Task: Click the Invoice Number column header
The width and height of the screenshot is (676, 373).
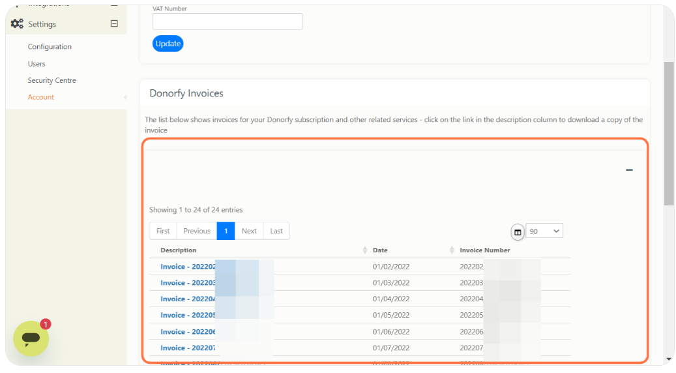Action: coord(485,250)
